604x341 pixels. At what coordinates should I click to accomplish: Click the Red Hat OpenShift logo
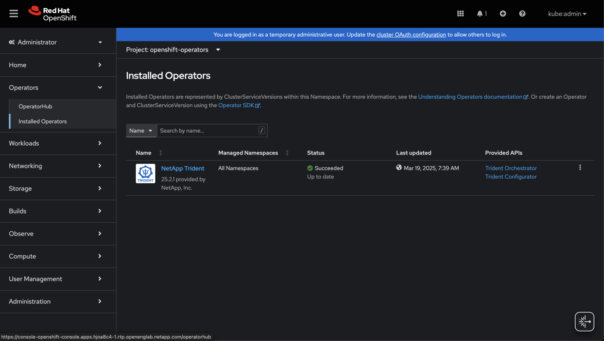coord(52,14)
